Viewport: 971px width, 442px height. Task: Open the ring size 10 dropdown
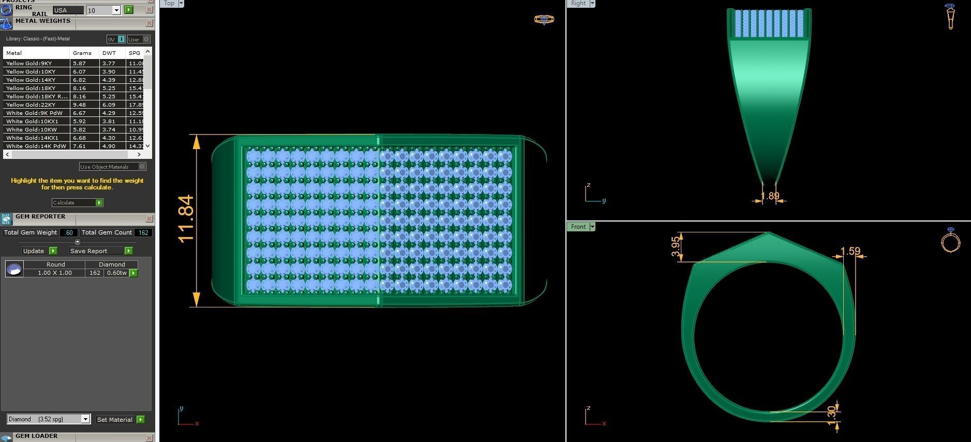tap(116, 10)
